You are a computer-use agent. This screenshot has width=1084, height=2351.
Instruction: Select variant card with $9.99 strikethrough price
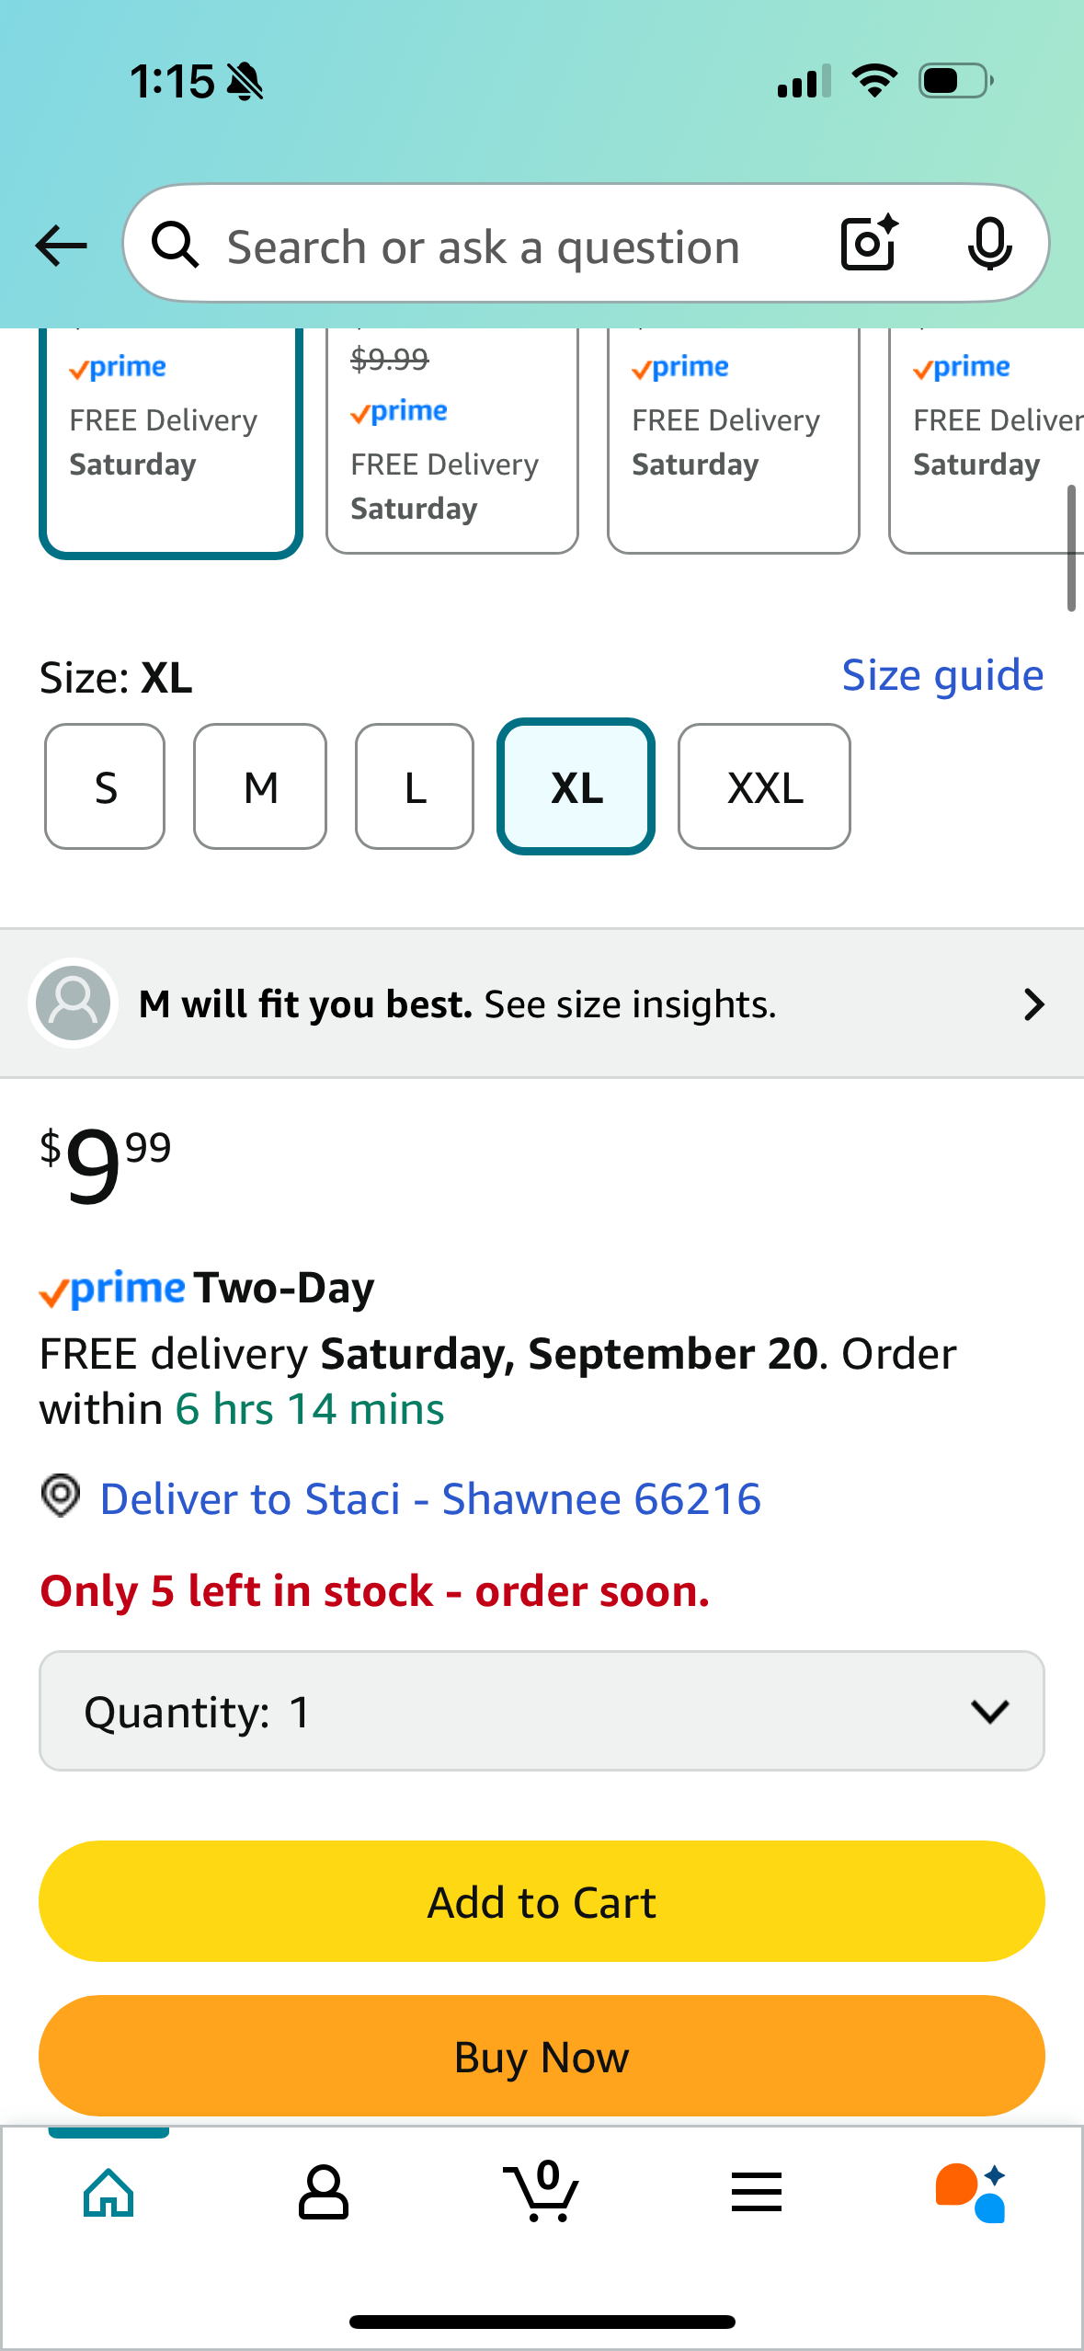[x=452, y=442]
